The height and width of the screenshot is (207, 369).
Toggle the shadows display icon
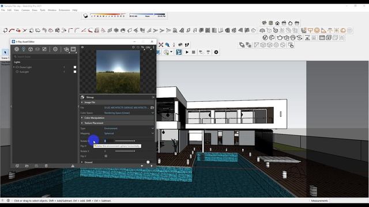(x=85, y=16)
